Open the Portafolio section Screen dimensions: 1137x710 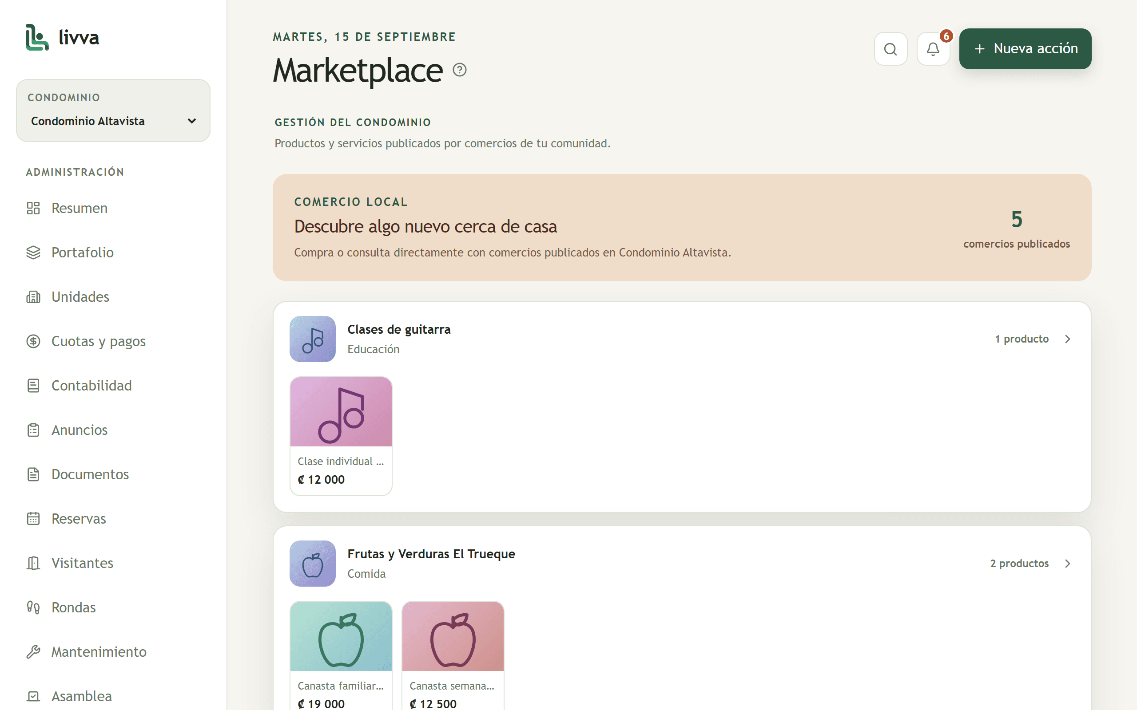tap(113, 252)
